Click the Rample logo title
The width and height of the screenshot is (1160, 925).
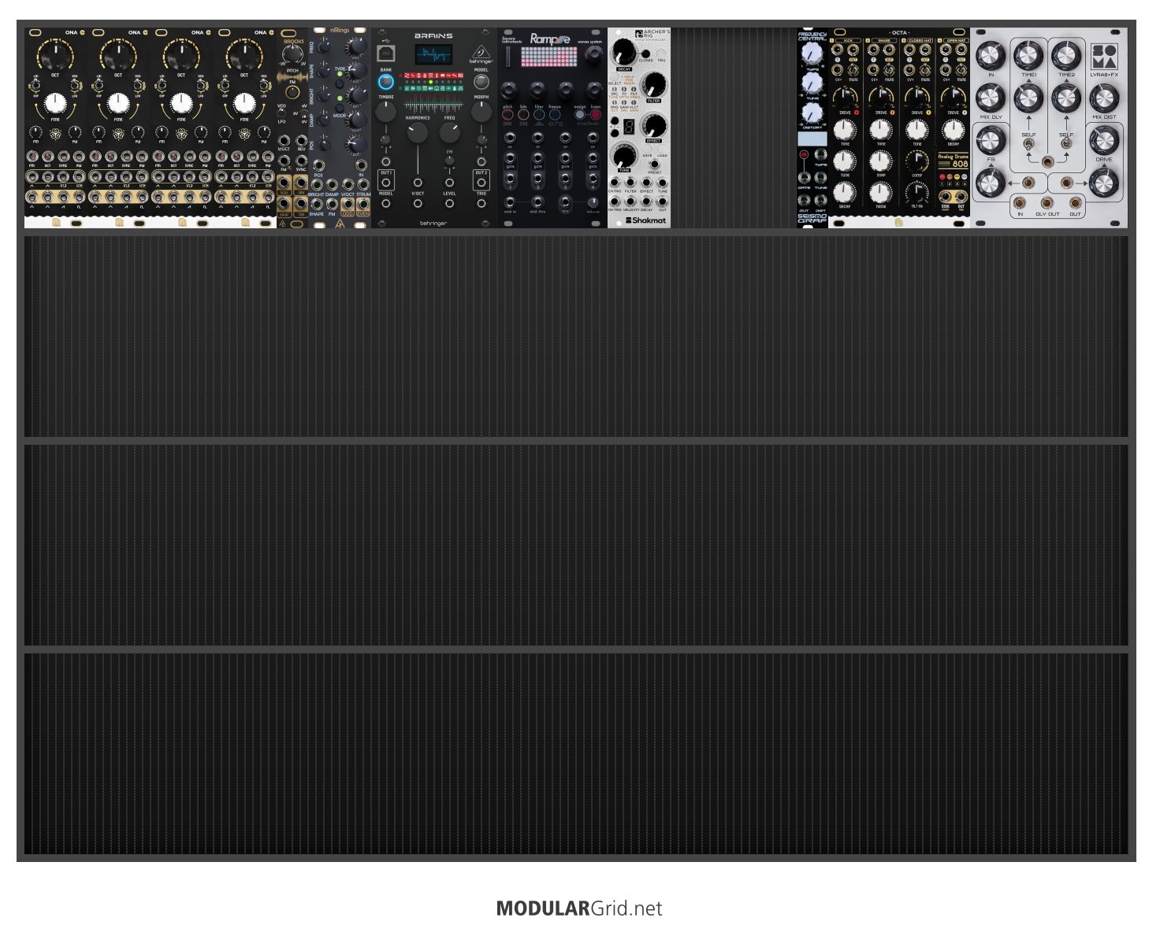[550, 39]
